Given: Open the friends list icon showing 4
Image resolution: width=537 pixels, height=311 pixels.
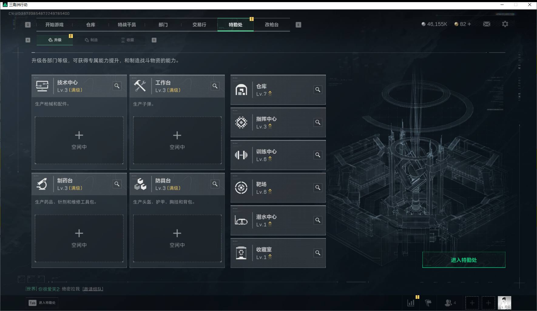Looking at the screenshot, I should tap(448, 302).
